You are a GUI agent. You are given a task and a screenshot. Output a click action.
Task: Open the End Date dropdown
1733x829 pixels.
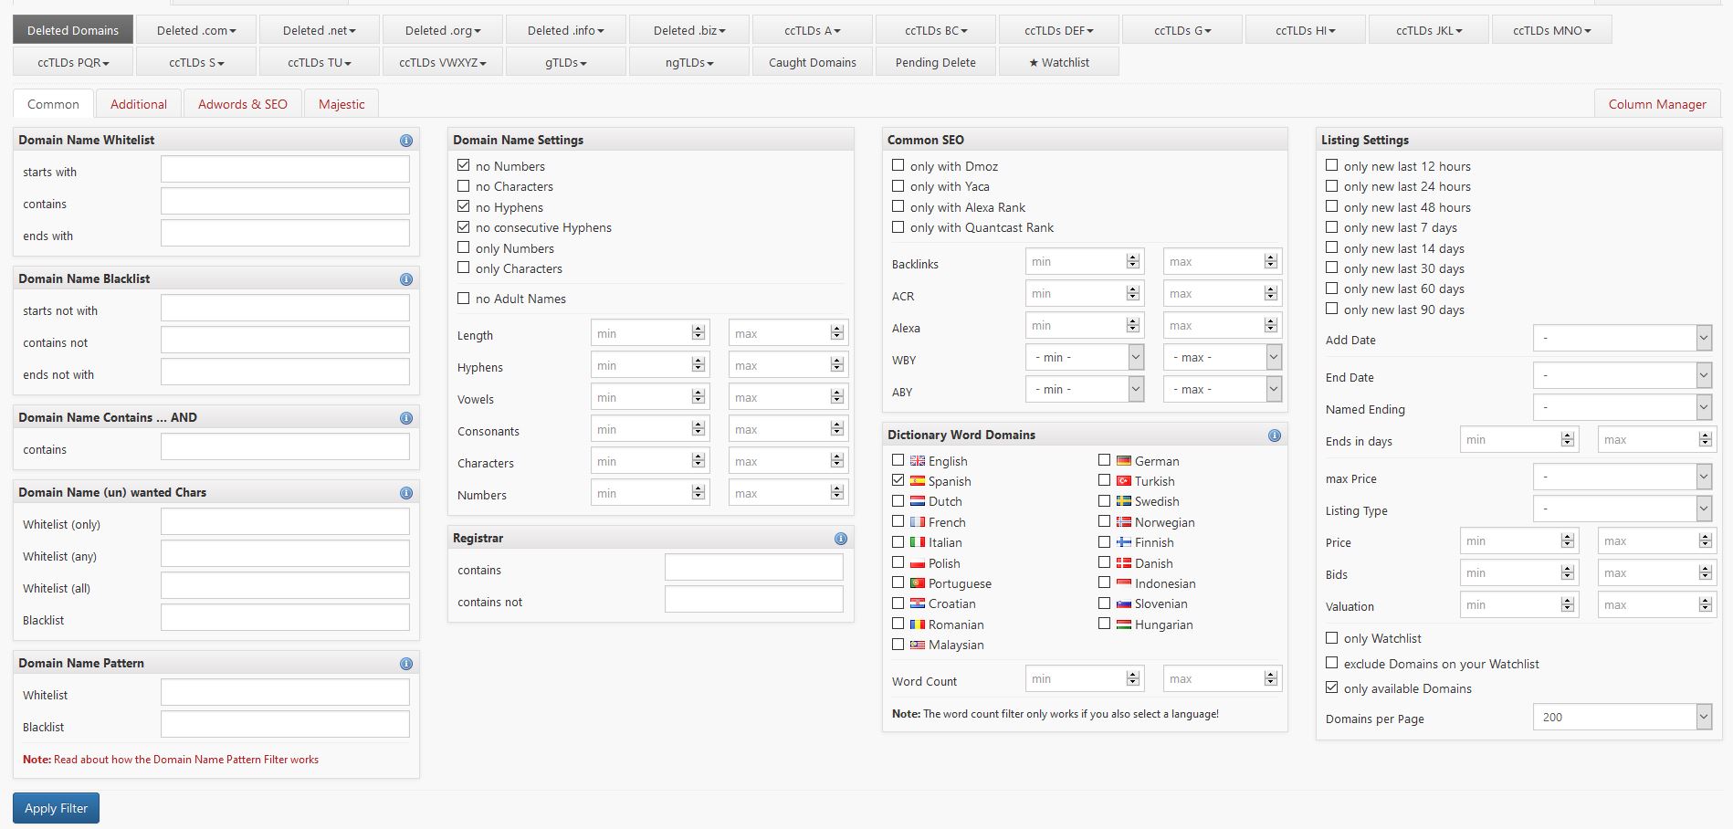(x=1623, y=375)
